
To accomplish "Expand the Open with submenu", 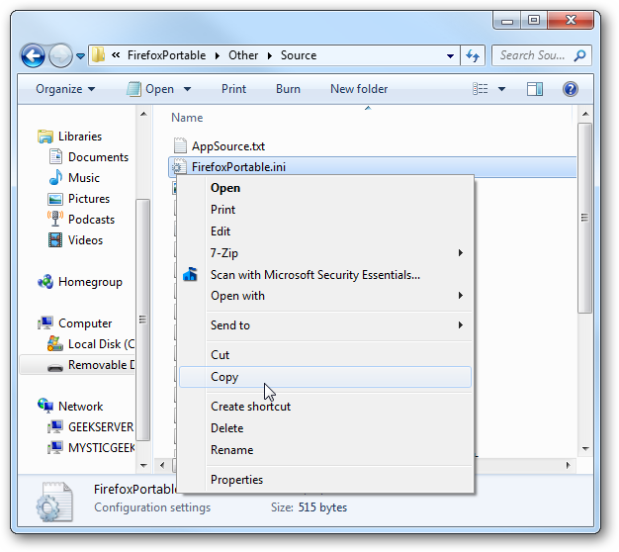I will pyautogui.click(x=325, y=296).
